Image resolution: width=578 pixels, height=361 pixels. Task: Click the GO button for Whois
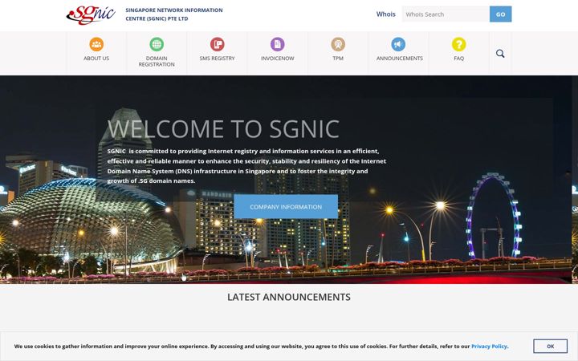[501, 14]
